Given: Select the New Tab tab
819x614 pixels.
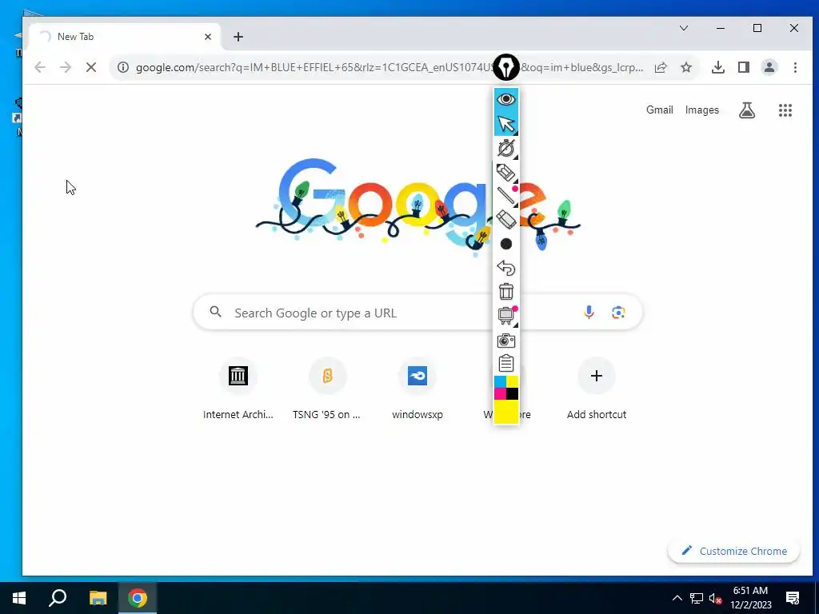Looking at the screenshot, I should pyautogui.click(x=124, y=37).
